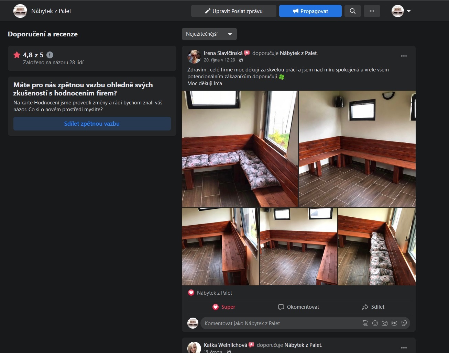
Task: Open the bottom-left bench photo
Action: 220,247
